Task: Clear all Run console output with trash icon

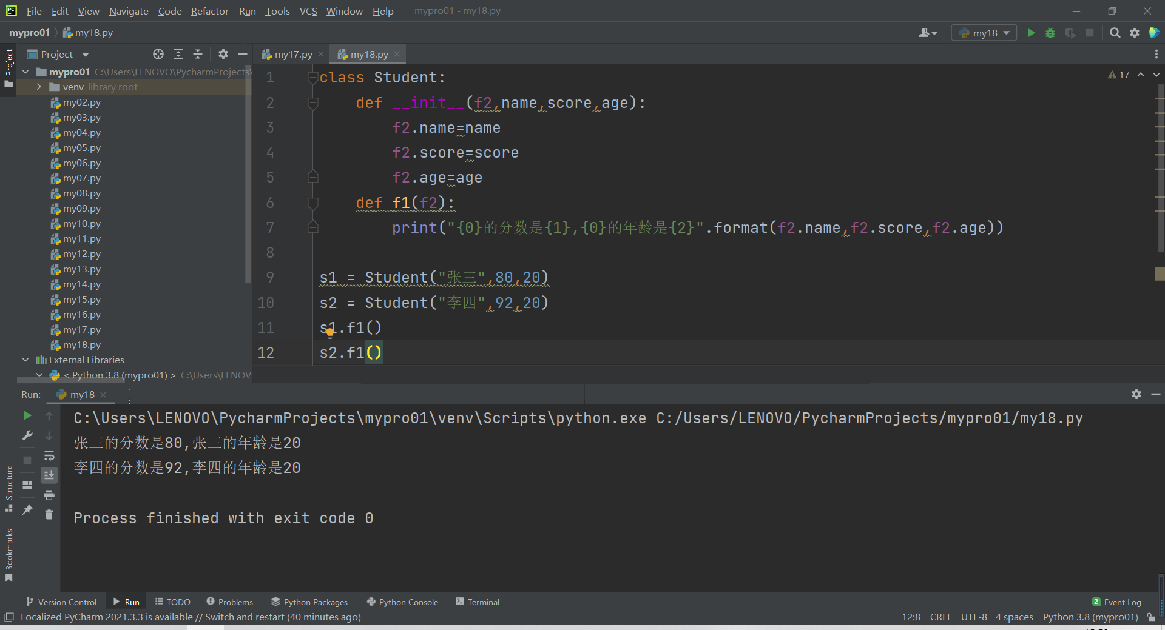Action: click(x=49, y=514)
